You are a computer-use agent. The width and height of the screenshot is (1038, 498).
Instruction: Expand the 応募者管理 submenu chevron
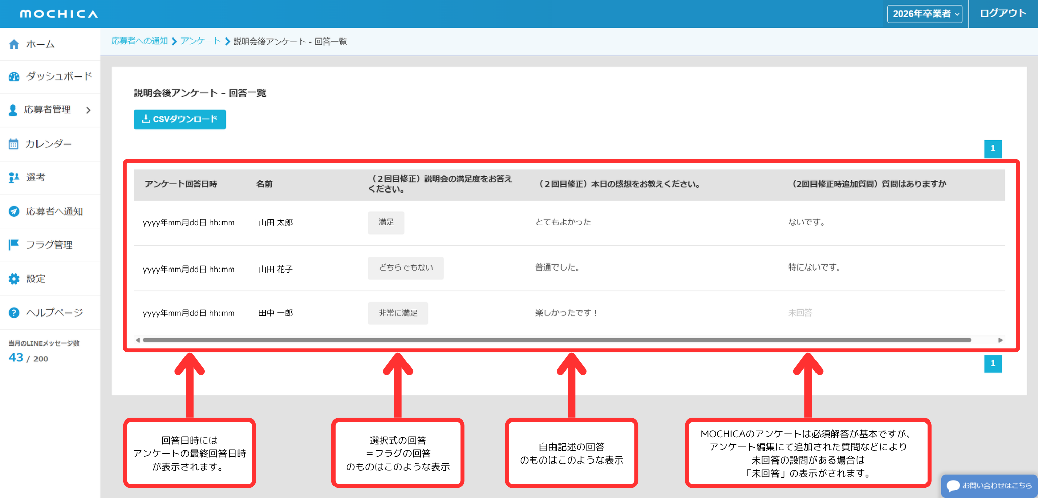coord(89,110)
